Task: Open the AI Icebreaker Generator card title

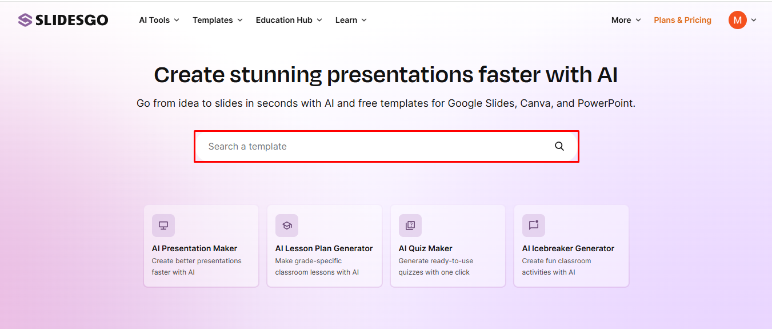Action: (x=568, y=248)
